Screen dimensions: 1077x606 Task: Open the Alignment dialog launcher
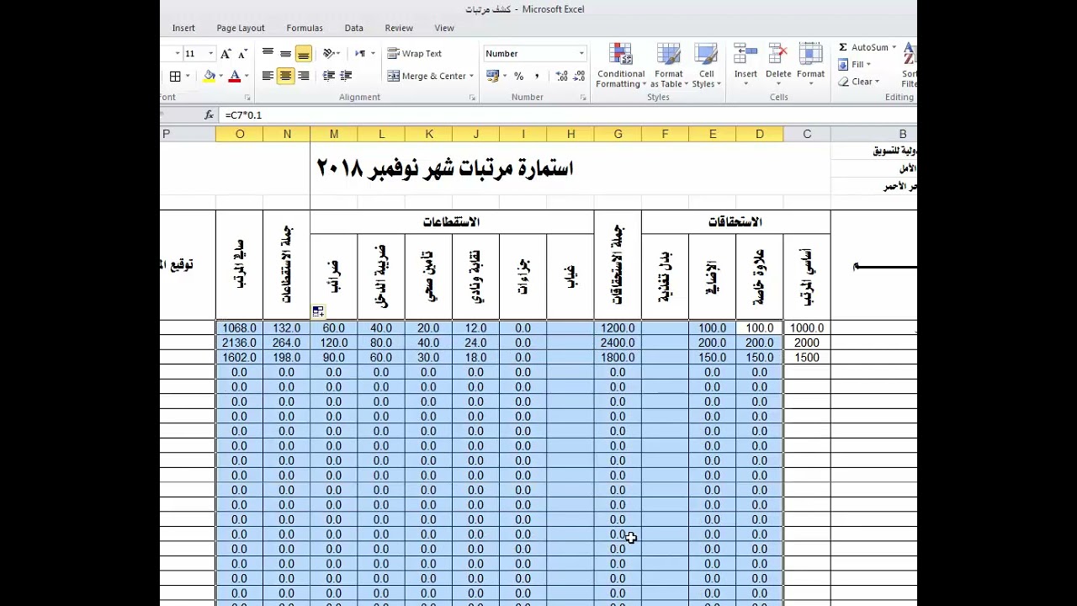(x=472, y=98)
